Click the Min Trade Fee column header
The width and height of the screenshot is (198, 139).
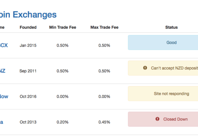[x=63, y=27]
